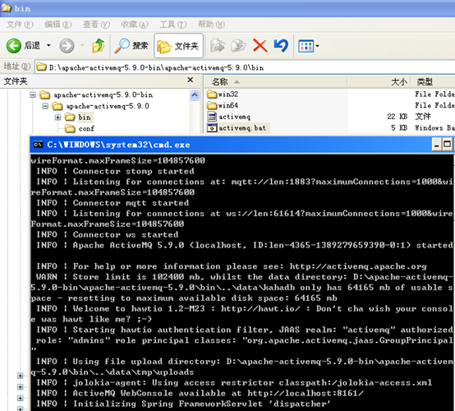Click the http://activemq.apache.org text in console
Screen dimensions: 455x411
tap(358, 266)
